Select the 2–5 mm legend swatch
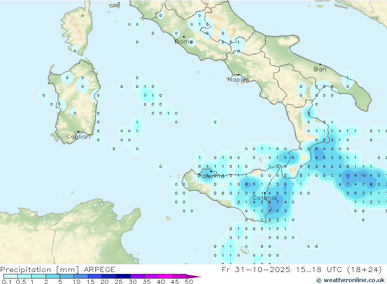This screenshot has width=387, height=284. tap(53, 276)
